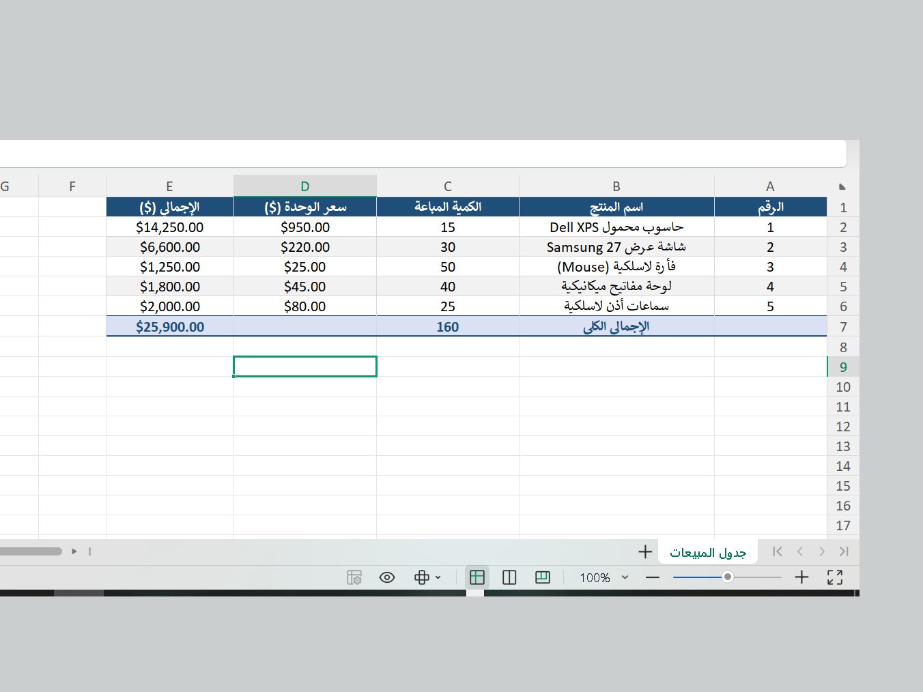Click the select-all corner triangle

[x=842, y=186]
